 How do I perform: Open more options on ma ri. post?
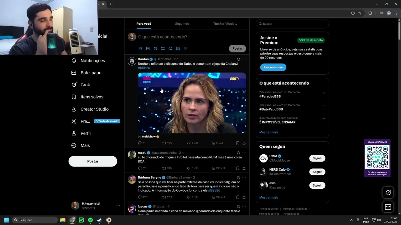pos(244,153)
